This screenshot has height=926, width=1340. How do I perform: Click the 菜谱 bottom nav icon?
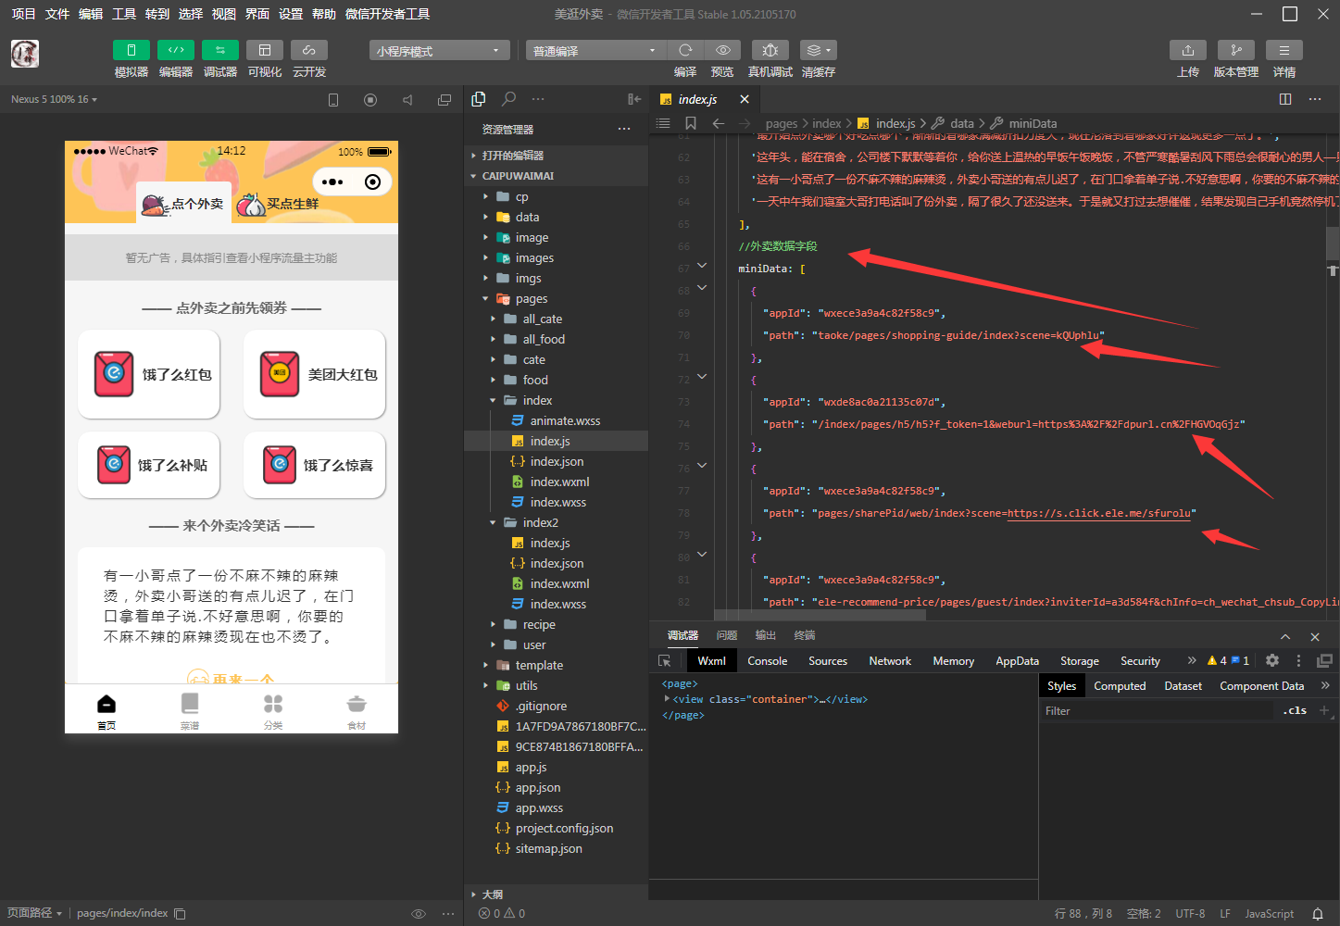[x=190, y=710]
